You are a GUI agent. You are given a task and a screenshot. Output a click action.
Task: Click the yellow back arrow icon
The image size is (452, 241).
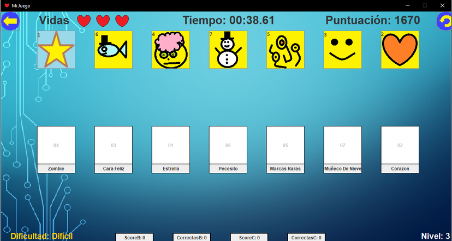(x=10, y=21)
